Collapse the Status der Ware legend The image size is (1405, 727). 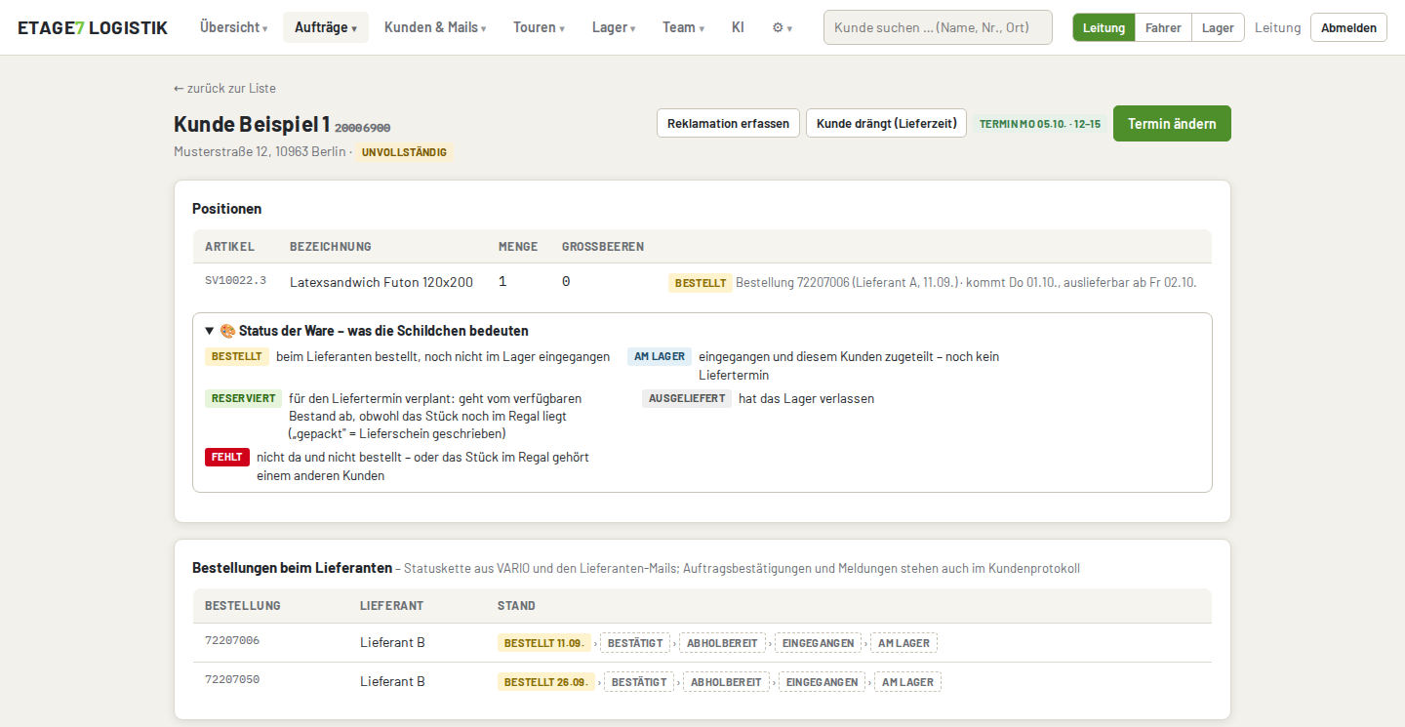click(209, 331)
